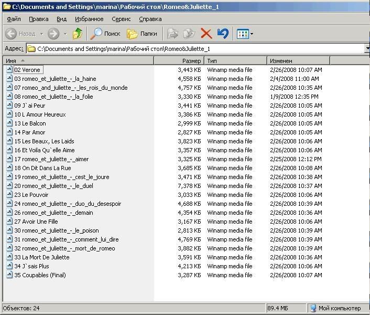Select file icon of 14 Par Amor

pyautogui.click(x=9, y=132)
